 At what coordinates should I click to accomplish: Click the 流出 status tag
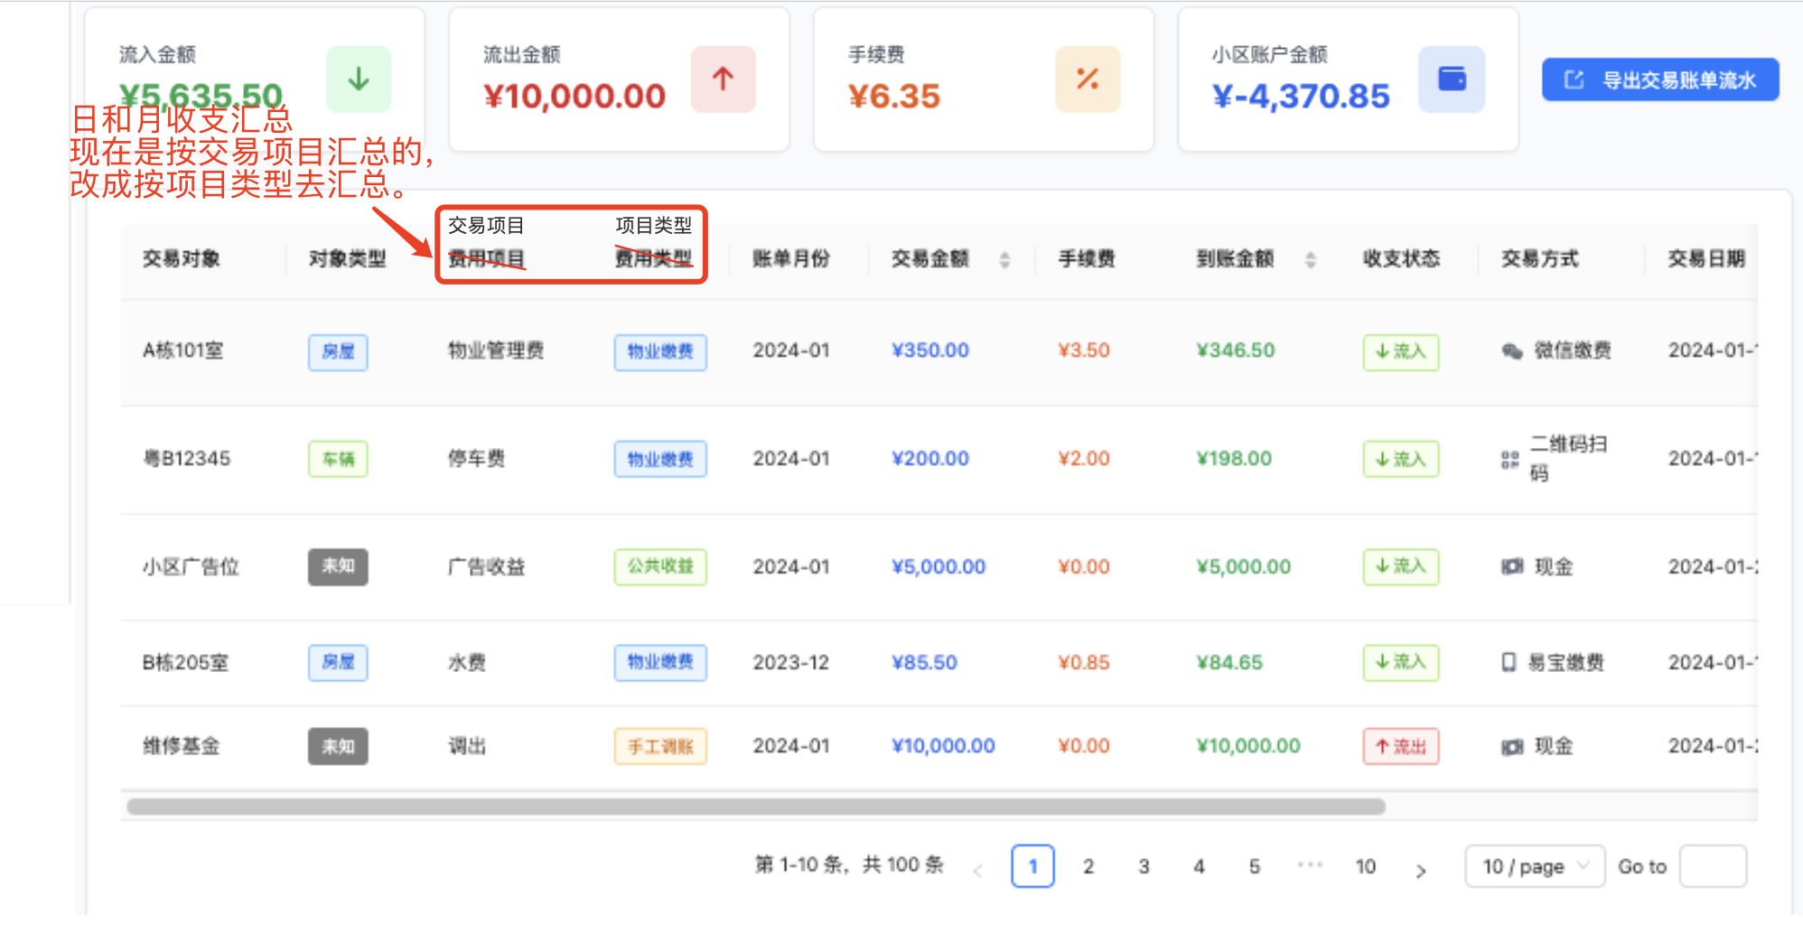[x=1400, y=747]
